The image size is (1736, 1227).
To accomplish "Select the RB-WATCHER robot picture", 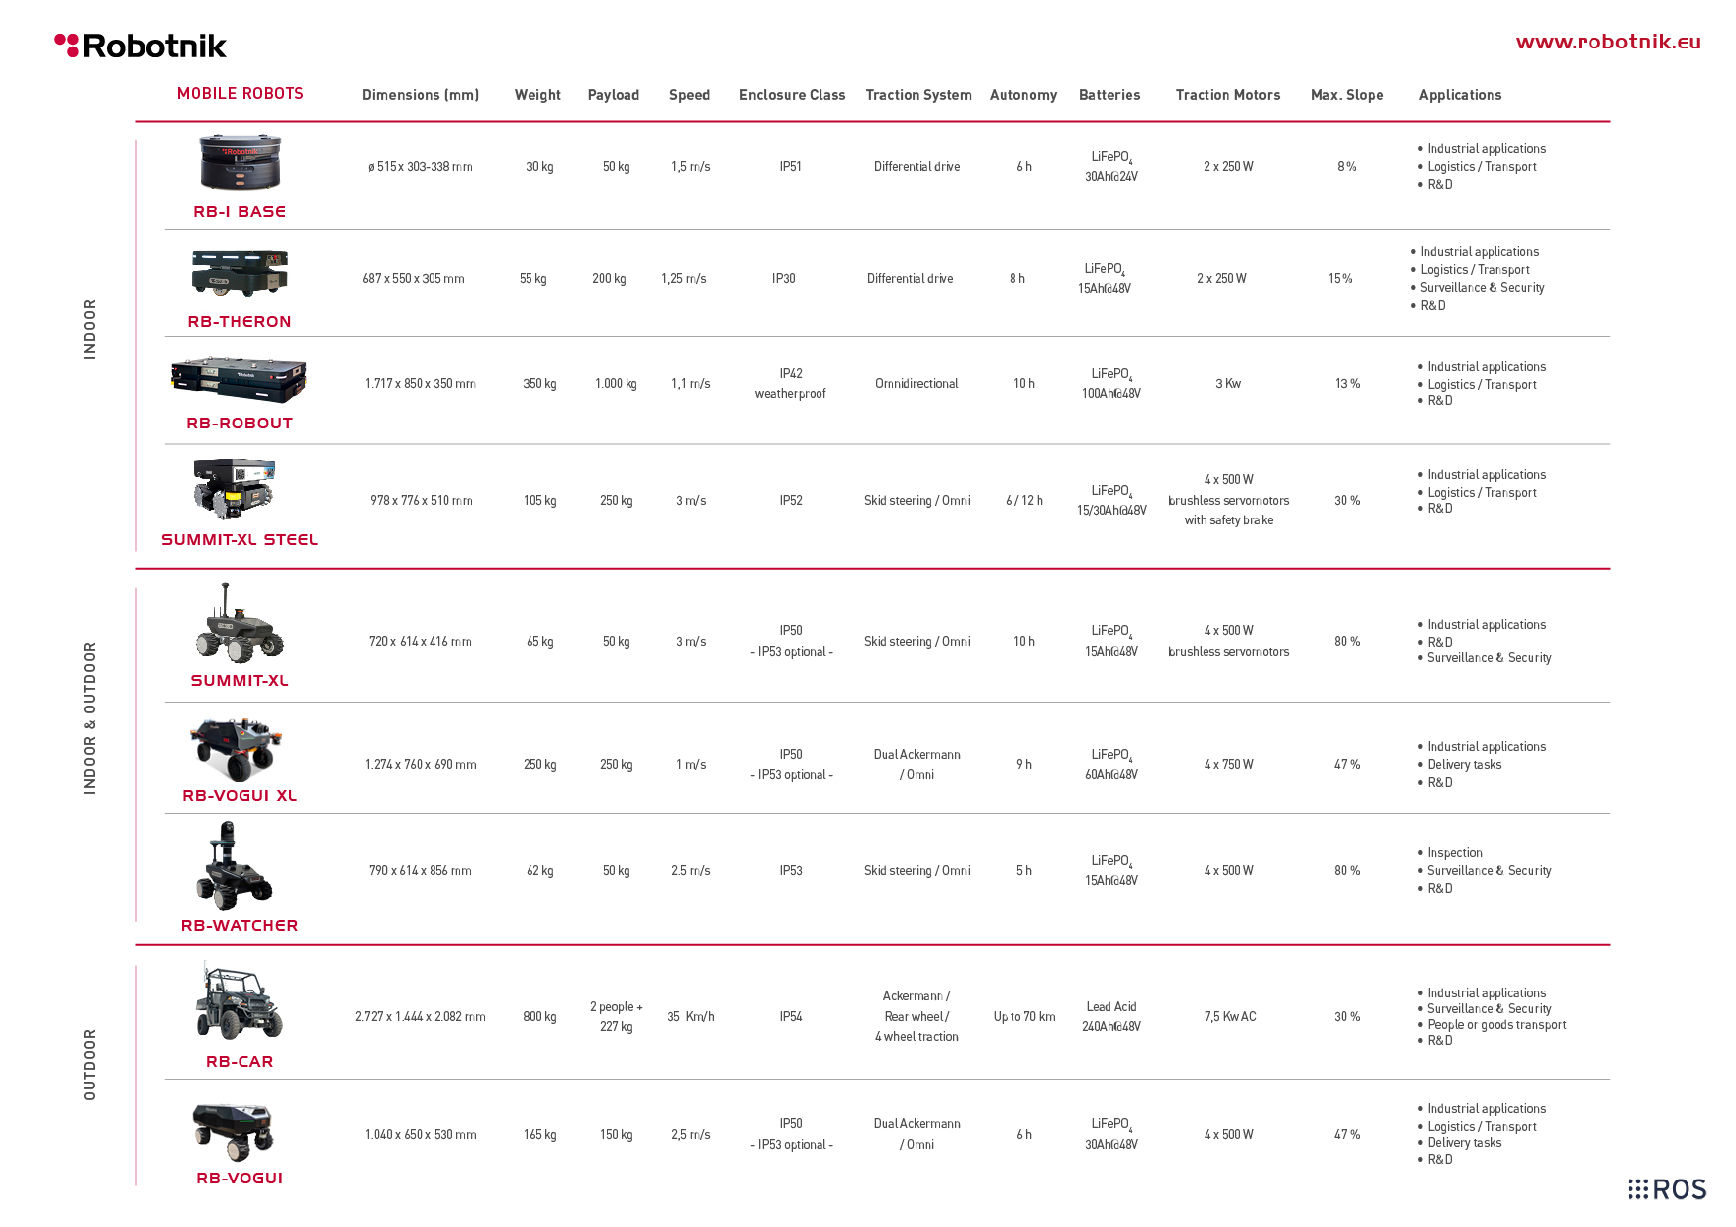I will 234,867.
